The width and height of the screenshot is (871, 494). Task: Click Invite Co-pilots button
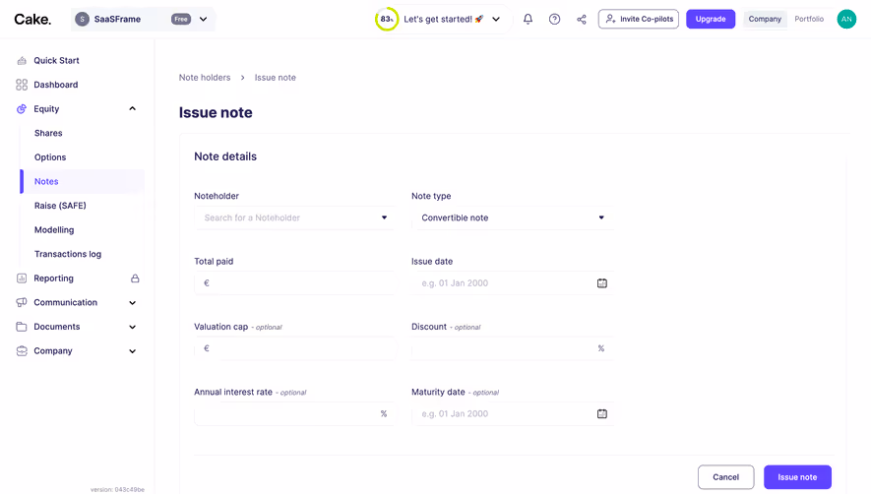(x=639, y=19)
